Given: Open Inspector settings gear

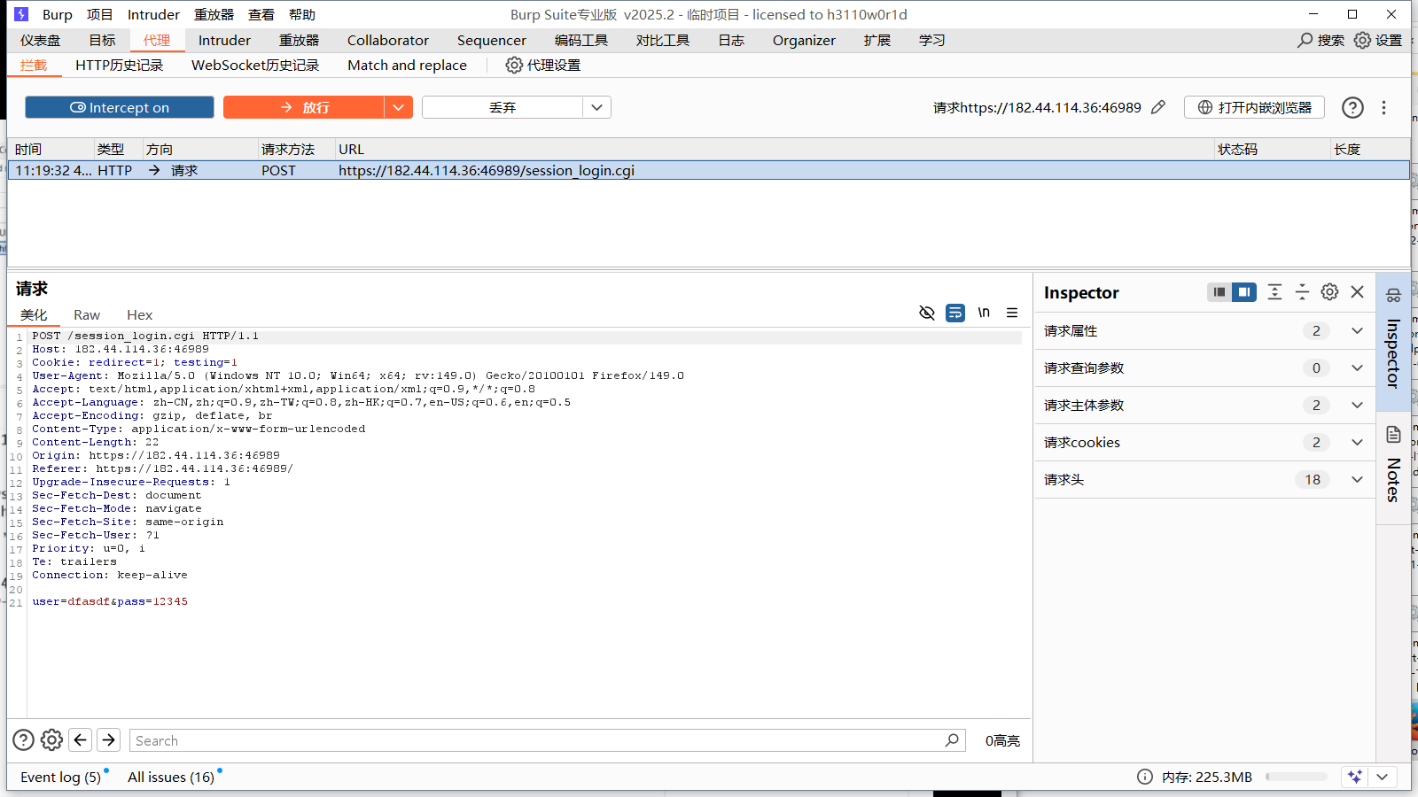Looking at the screenshot, I should (x=1329, y=291).
